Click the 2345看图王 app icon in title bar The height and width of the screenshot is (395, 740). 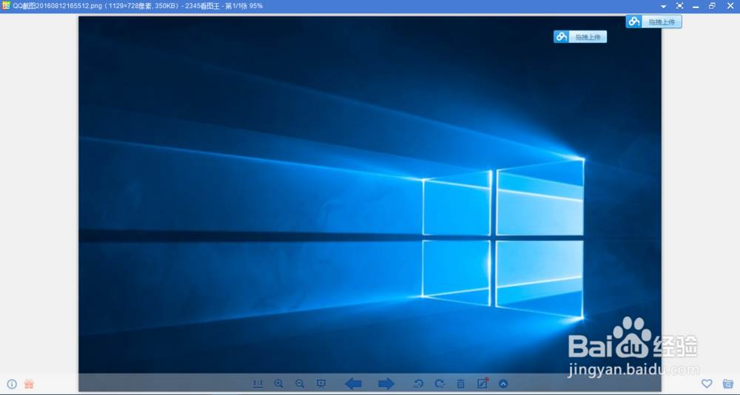[6, 6]
